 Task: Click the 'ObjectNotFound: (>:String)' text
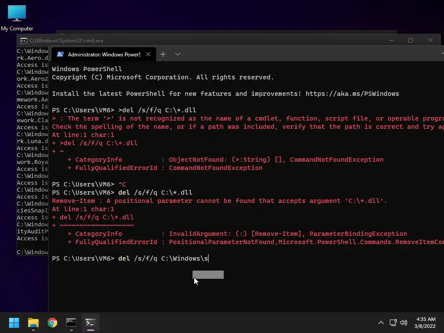tap(219, 160)
